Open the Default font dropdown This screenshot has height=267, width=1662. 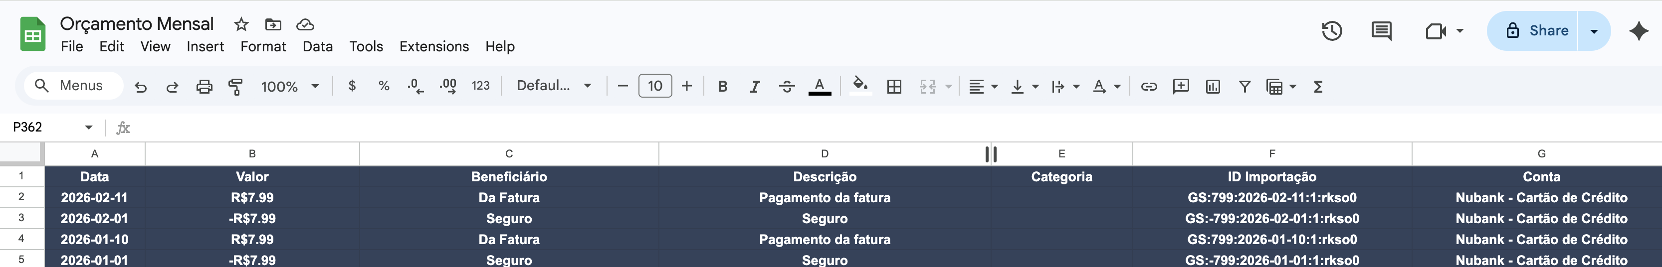click(554, 86)
